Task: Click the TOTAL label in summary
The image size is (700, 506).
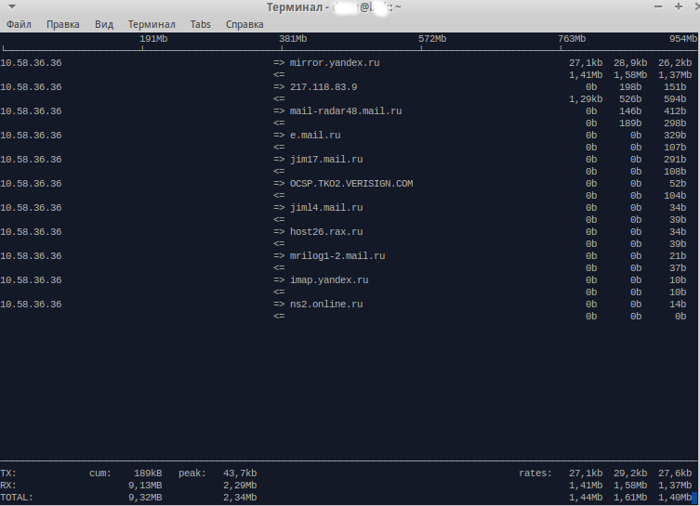Action: [x=17, y=498]
